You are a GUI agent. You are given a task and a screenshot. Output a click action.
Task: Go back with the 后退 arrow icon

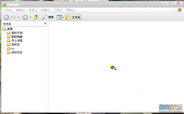click(7, 17)
